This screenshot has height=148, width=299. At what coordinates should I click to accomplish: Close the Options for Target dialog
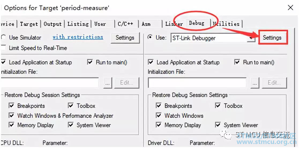pyautogui.click(x=290, y=8)
